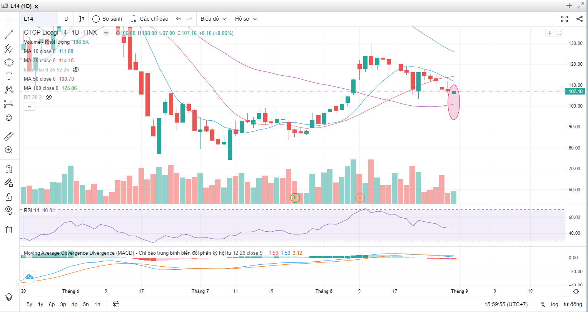Change the candlestick chart style

[x=81, y=19]
